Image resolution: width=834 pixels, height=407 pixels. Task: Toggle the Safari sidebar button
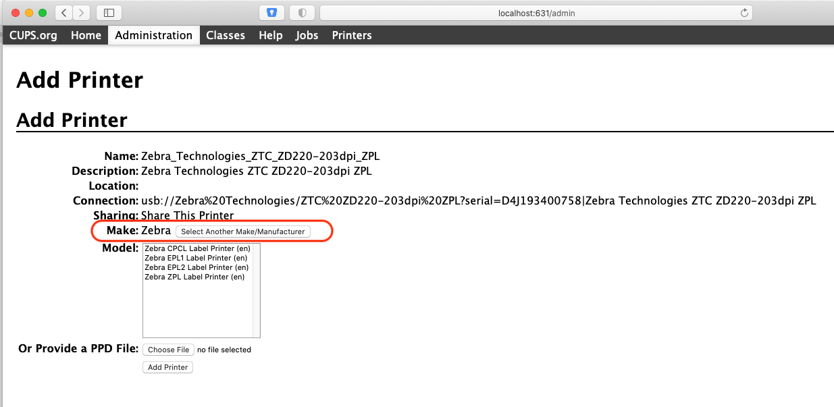point(109,13)
